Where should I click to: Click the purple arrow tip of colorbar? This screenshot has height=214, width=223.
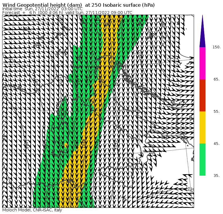point(202,31)
